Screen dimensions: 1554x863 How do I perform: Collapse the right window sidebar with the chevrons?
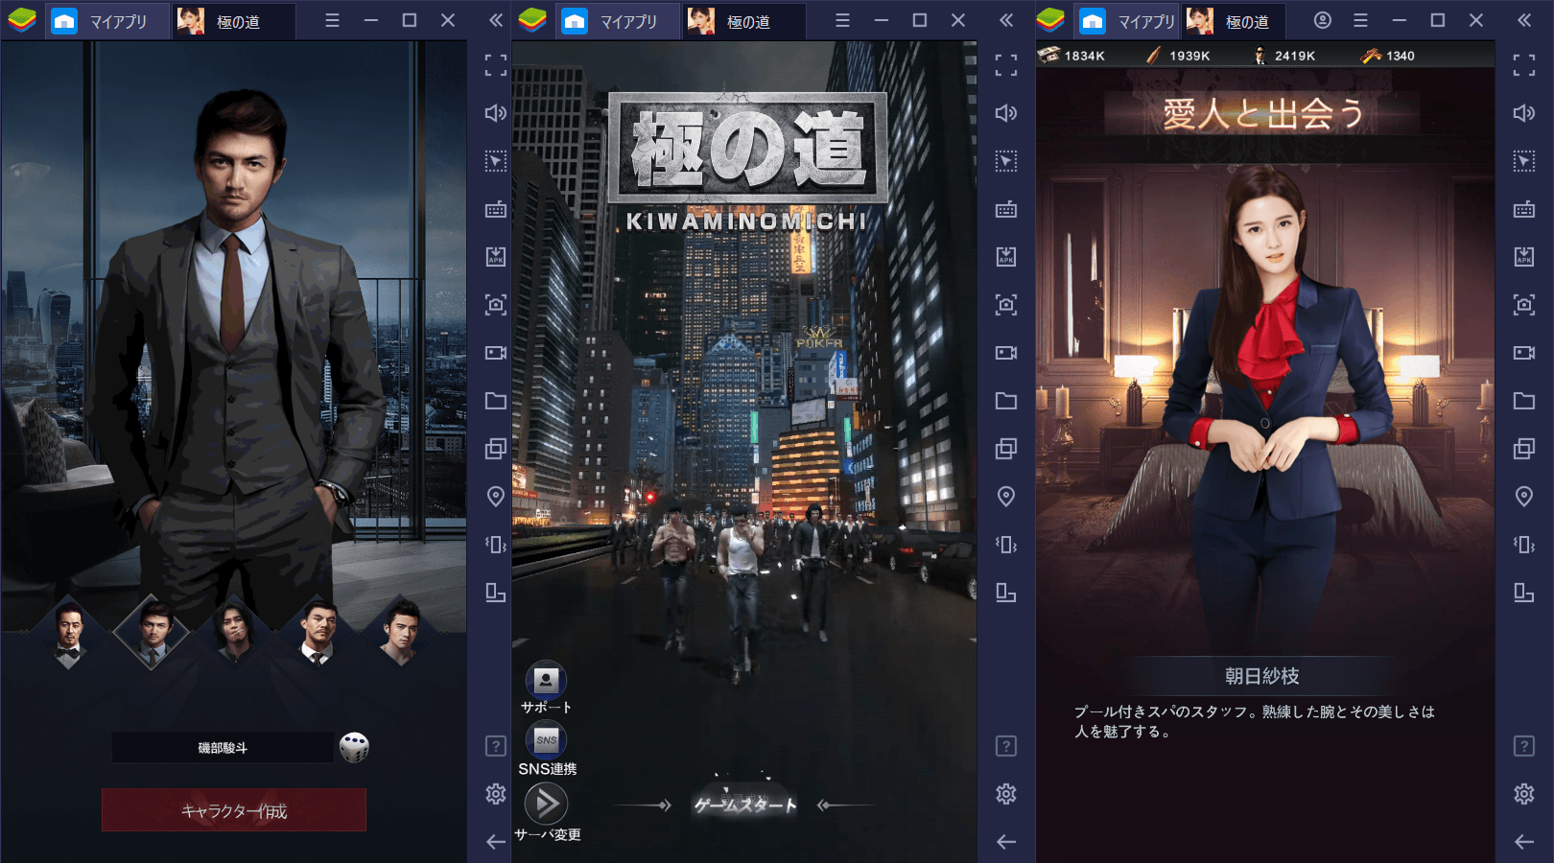pyautogui.click(x=1524, y=20)
